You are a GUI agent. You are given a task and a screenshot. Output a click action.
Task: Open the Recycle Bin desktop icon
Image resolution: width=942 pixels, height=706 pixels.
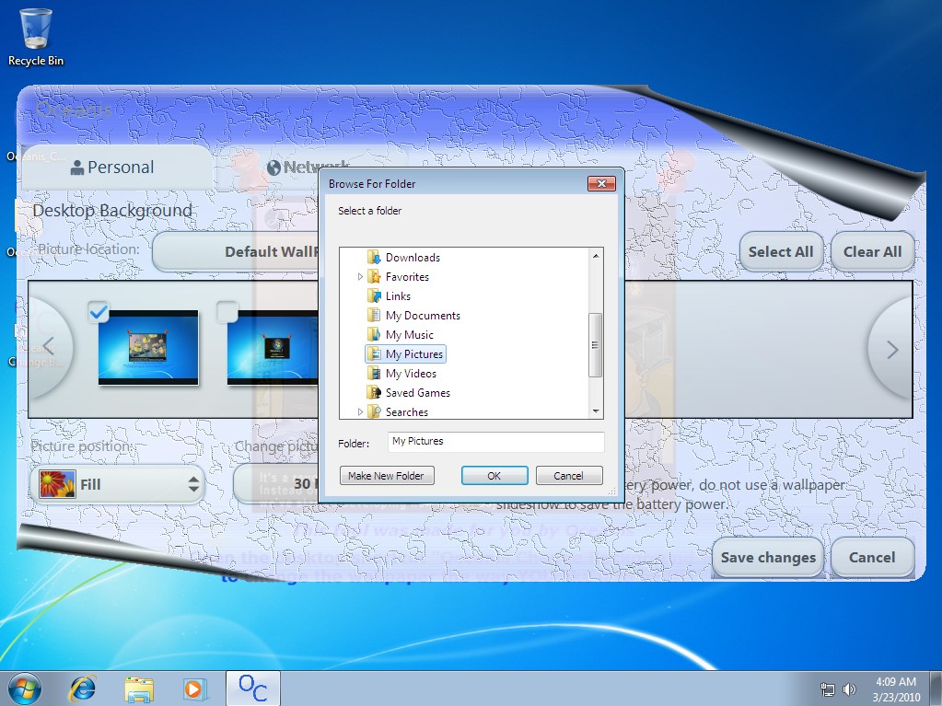35,37
